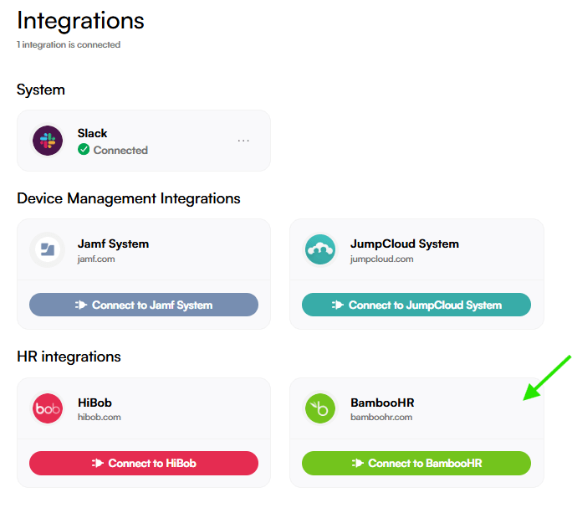Click the bamboohr.com text
This screenshot has width=572, height=508.
coord(381,417)
